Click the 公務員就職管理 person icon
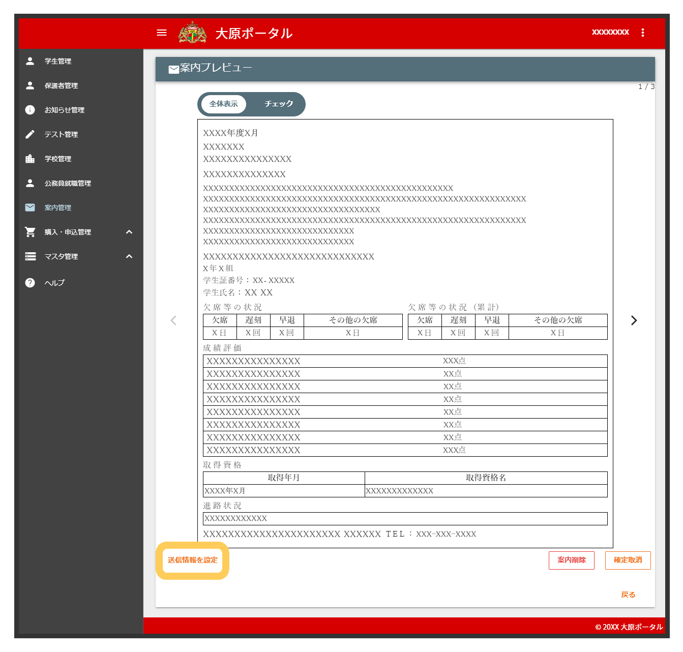Image resolution: width=683 pixels, height=652 pixels. [30, 183]
